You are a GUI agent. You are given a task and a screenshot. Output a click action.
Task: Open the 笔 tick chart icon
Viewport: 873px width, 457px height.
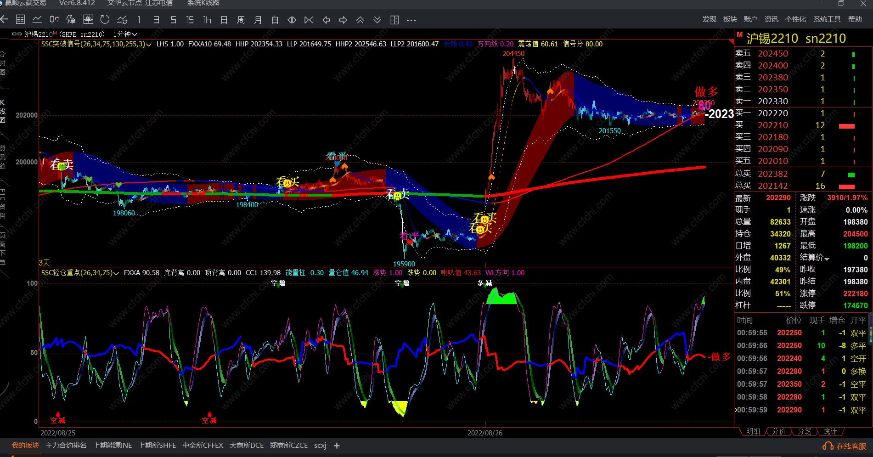(x=71, y=19)
